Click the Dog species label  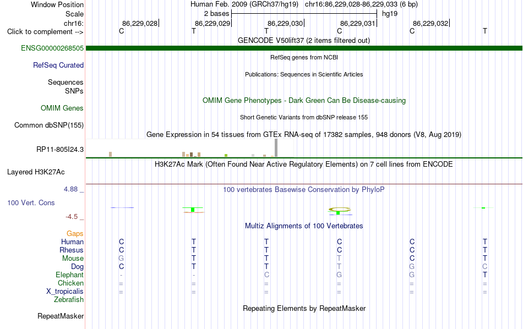[x=77, y=267]
